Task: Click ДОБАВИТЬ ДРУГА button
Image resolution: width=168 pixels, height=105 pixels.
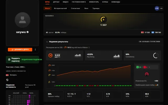Action: 20,50
